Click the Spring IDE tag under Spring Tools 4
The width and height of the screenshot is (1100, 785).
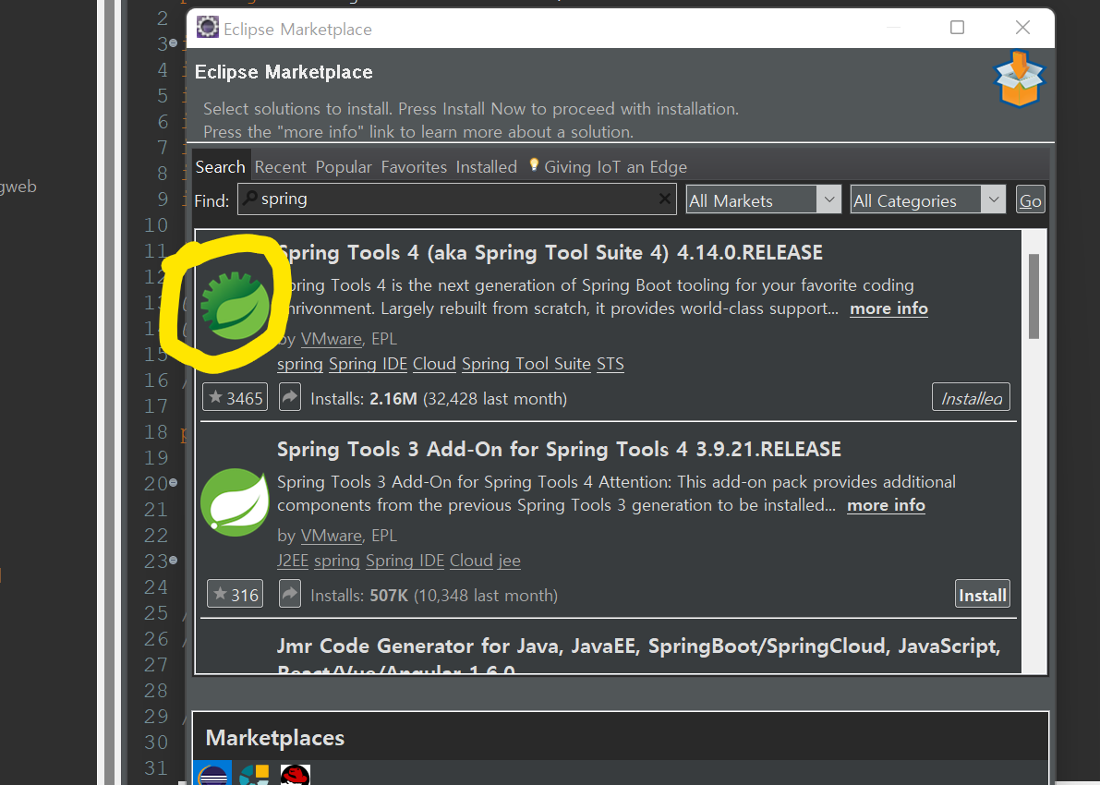click(x=368, y=363)
